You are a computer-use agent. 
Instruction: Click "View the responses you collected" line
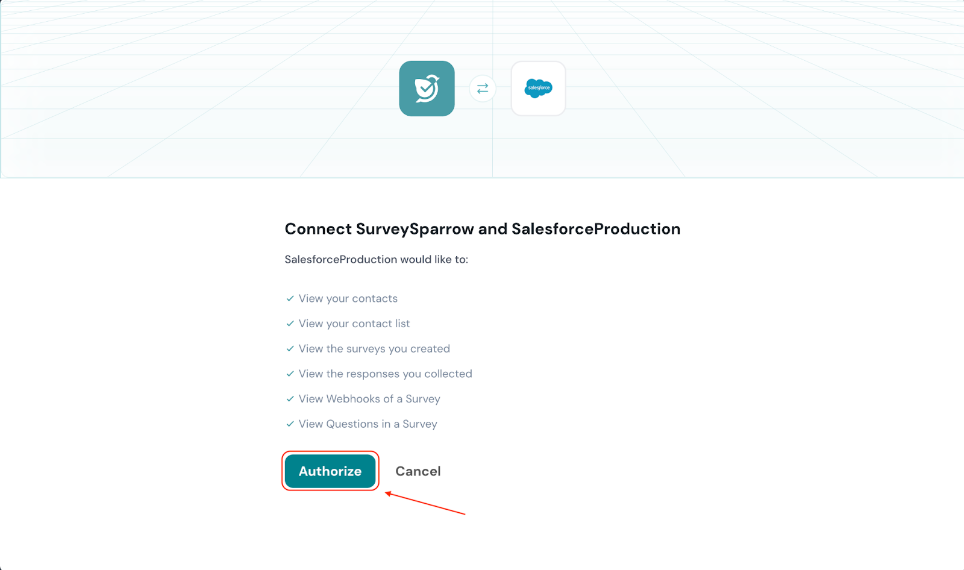point(386,374)
